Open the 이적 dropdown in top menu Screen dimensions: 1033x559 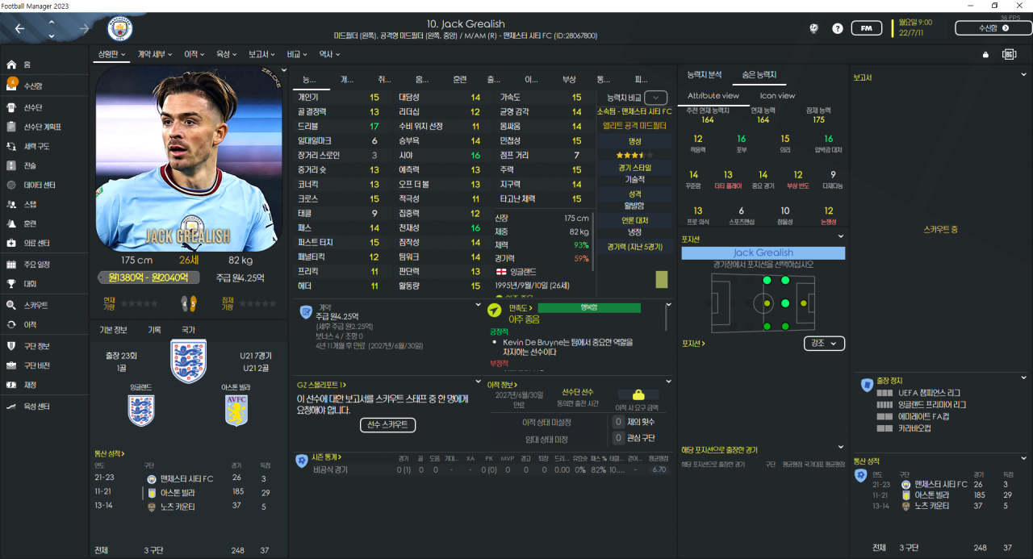194,54
